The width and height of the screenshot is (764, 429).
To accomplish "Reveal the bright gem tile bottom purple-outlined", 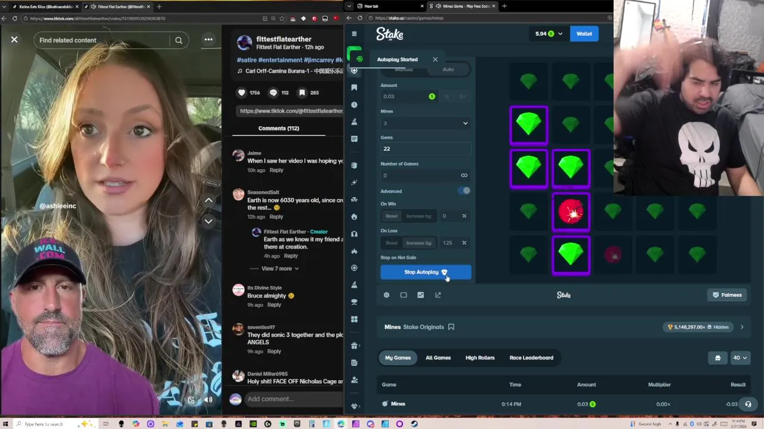I will (571, 256).
